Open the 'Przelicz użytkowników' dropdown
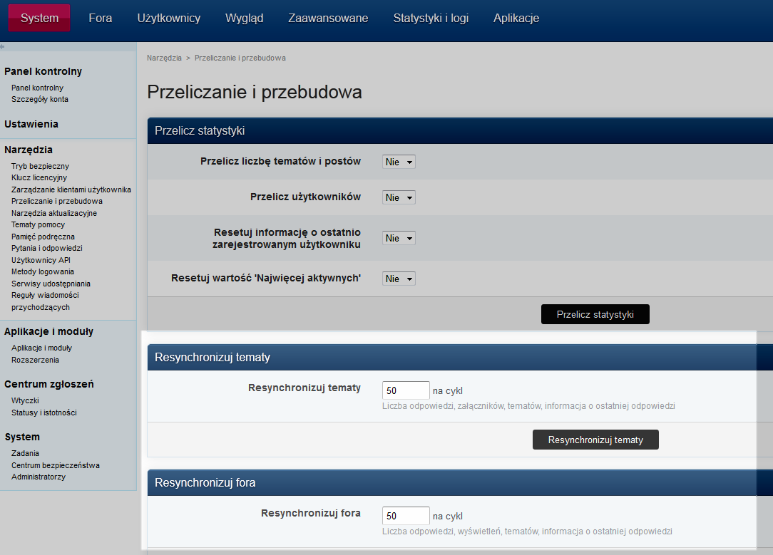 click(x=398, y=197)
